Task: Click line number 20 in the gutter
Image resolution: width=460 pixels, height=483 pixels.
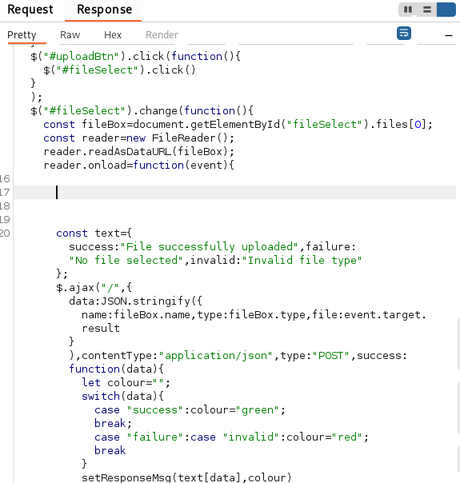Action: (5, 234)
